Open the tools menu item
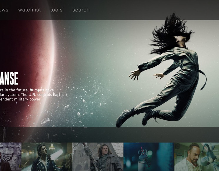The width and height of the screenshot is (219, 171). (57, 10)
